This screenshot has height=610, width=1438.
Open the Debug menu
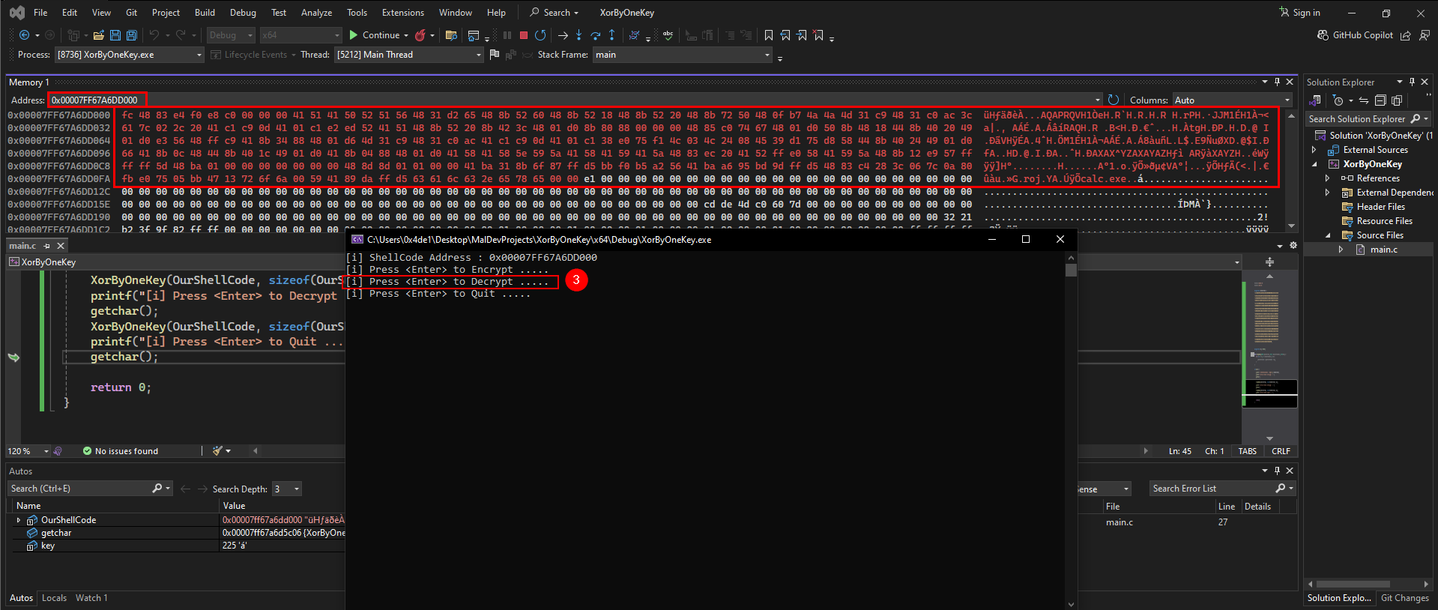pyautogui.click(x=243, y=12)
